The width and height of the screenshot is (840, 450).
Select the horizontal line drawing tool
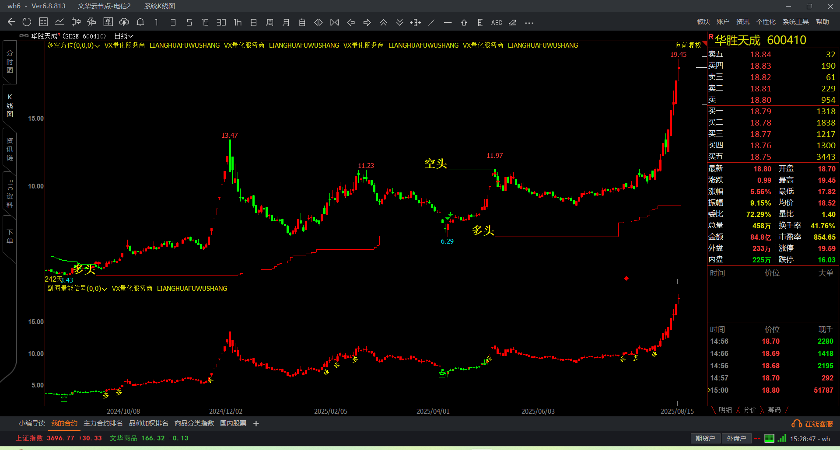click(448, 22)
